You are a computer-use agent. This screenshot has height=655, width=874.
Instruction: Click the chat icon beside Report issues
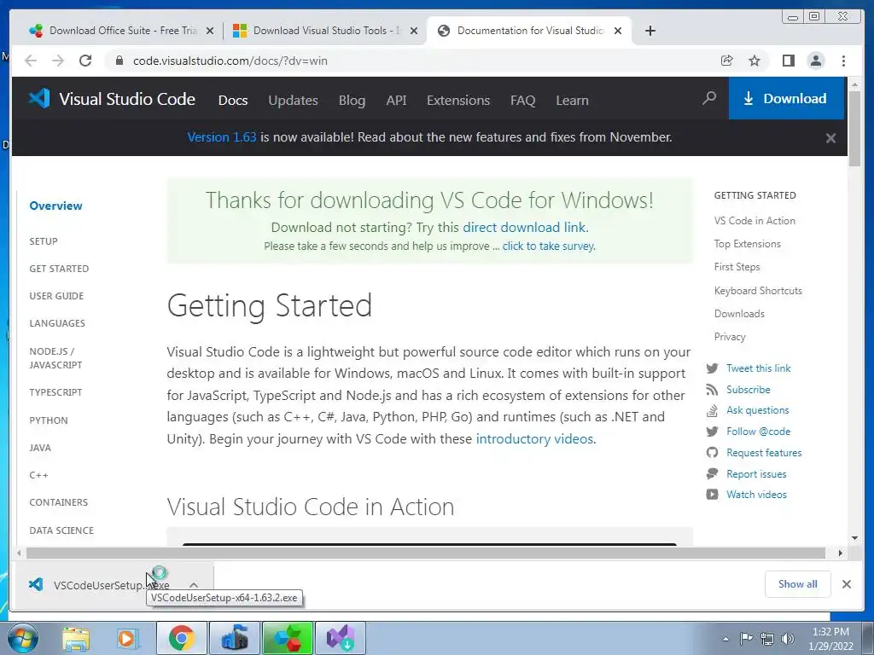coord(712,474)
